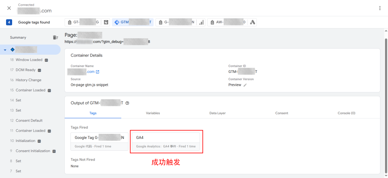Click the On-page gtm.js snippet text
The image size is (388, 178).
89,85
